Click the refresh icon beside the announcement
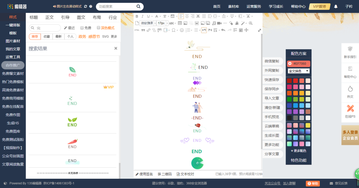The width and height of the screenshot is (359, 188). (x=85, y=6)
